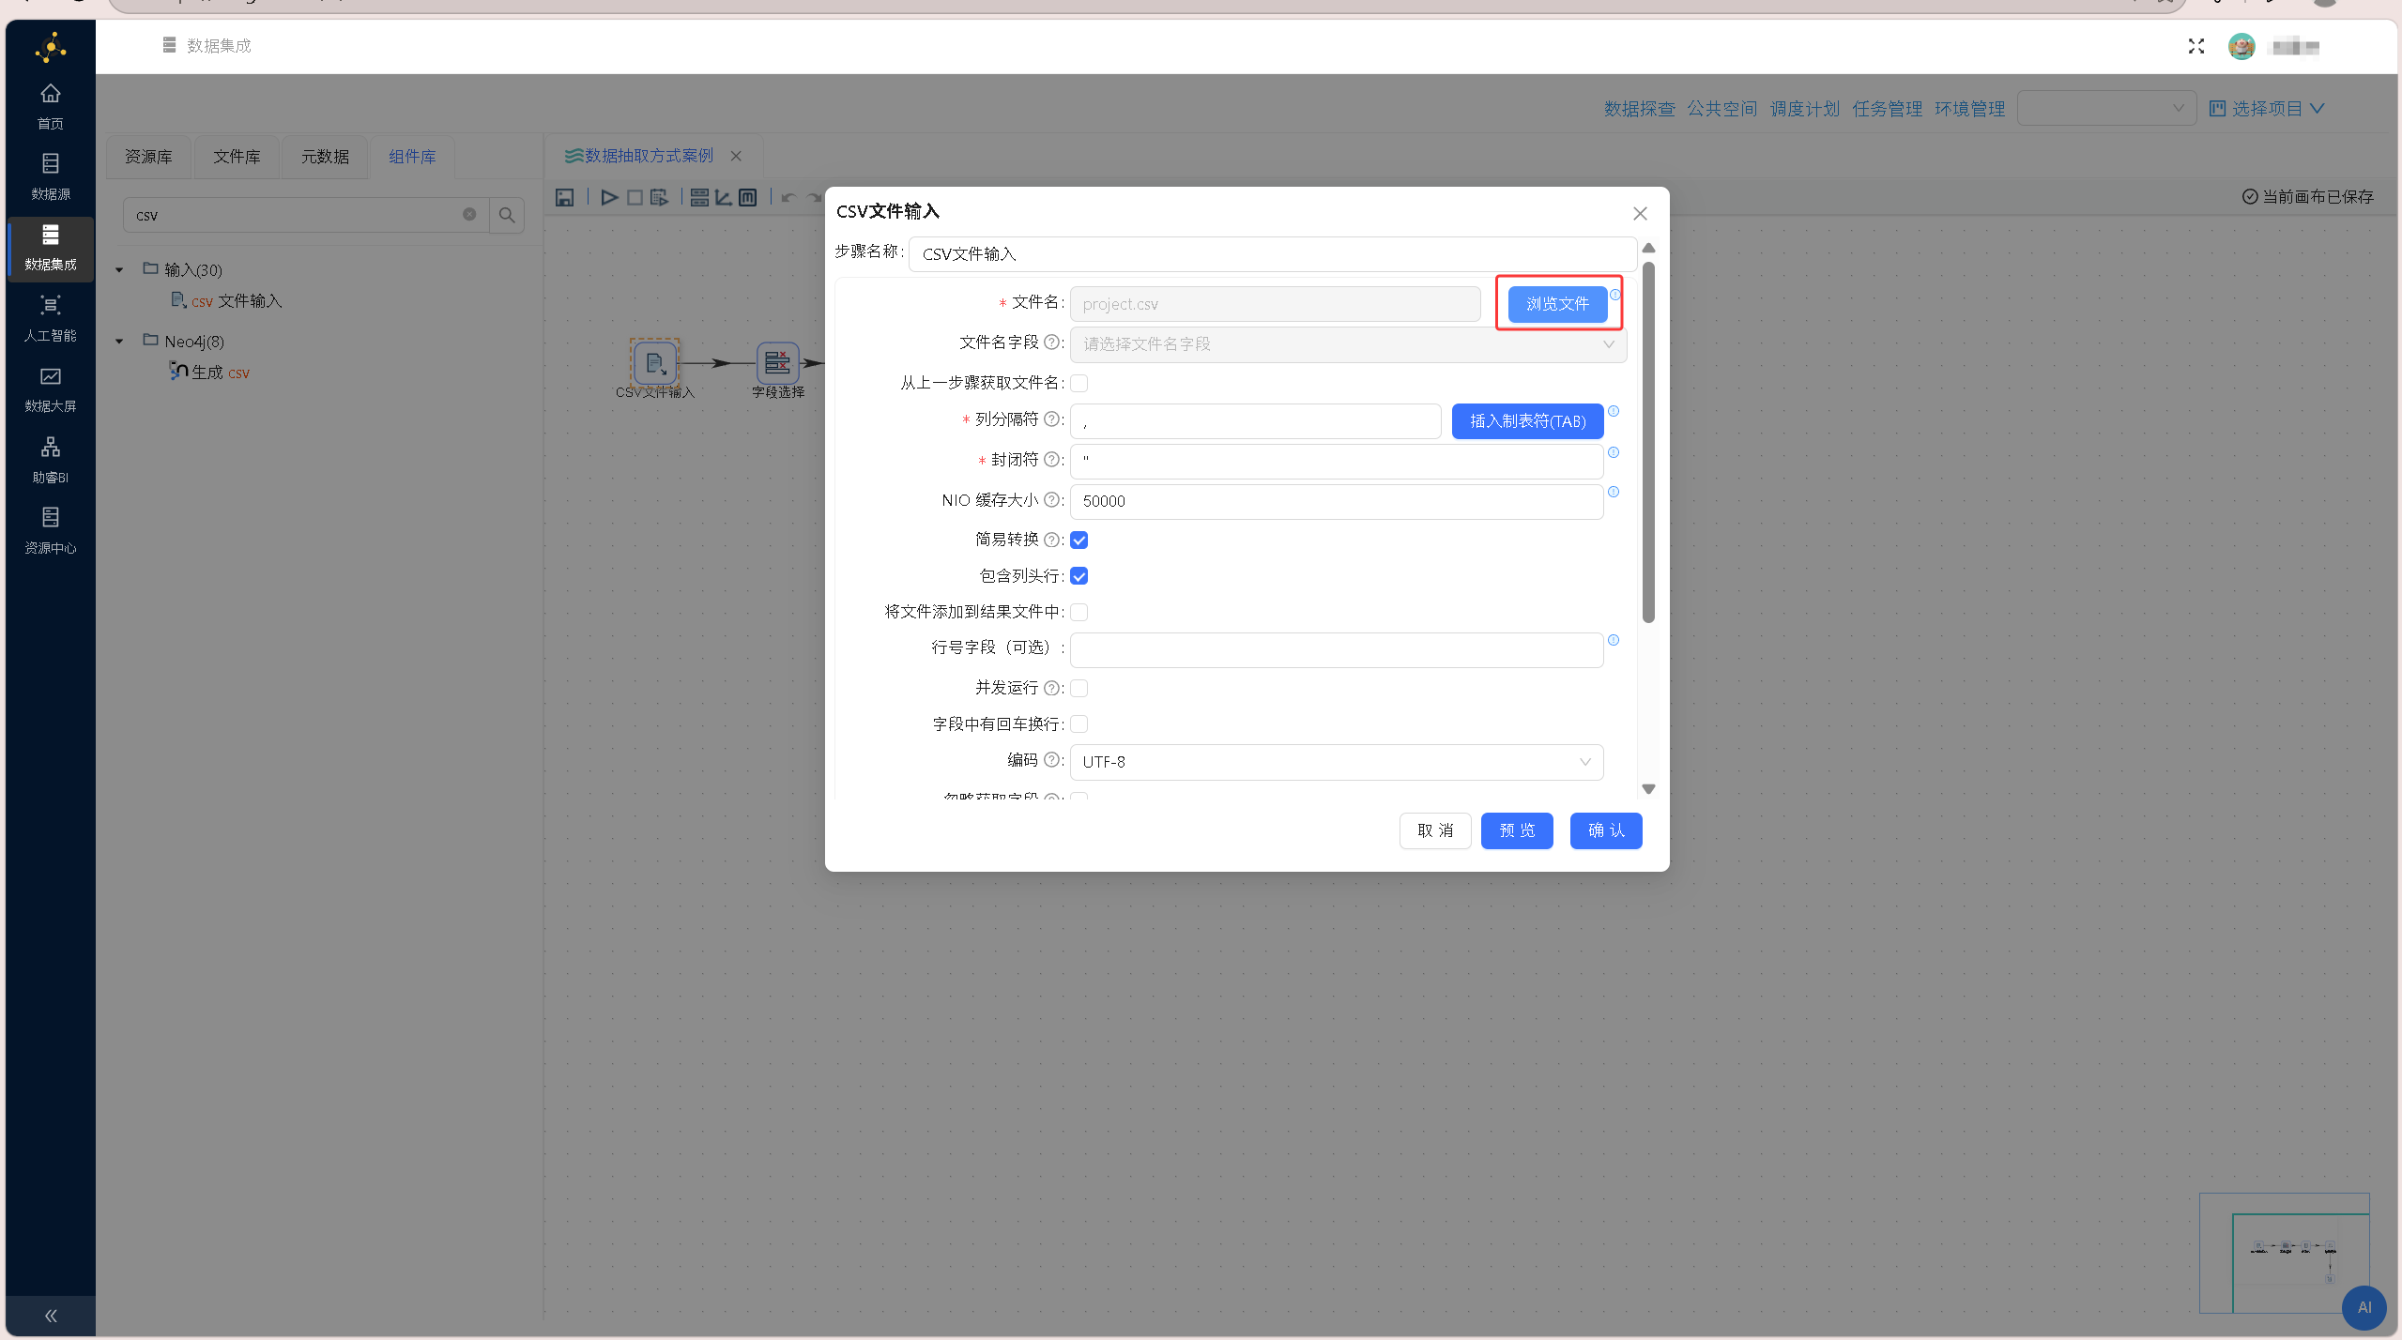Click the 取消 button
This screenshot has width=2402, height=1340.
click(x=1435, y=830)
